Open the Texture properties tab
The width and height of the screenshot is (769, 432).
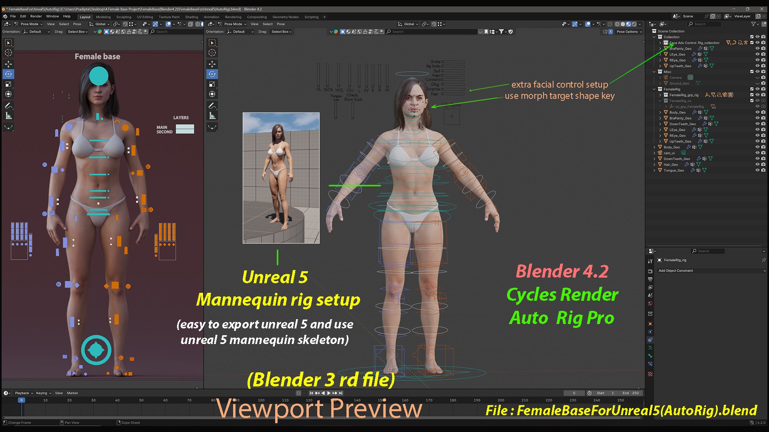click(650, 374)
